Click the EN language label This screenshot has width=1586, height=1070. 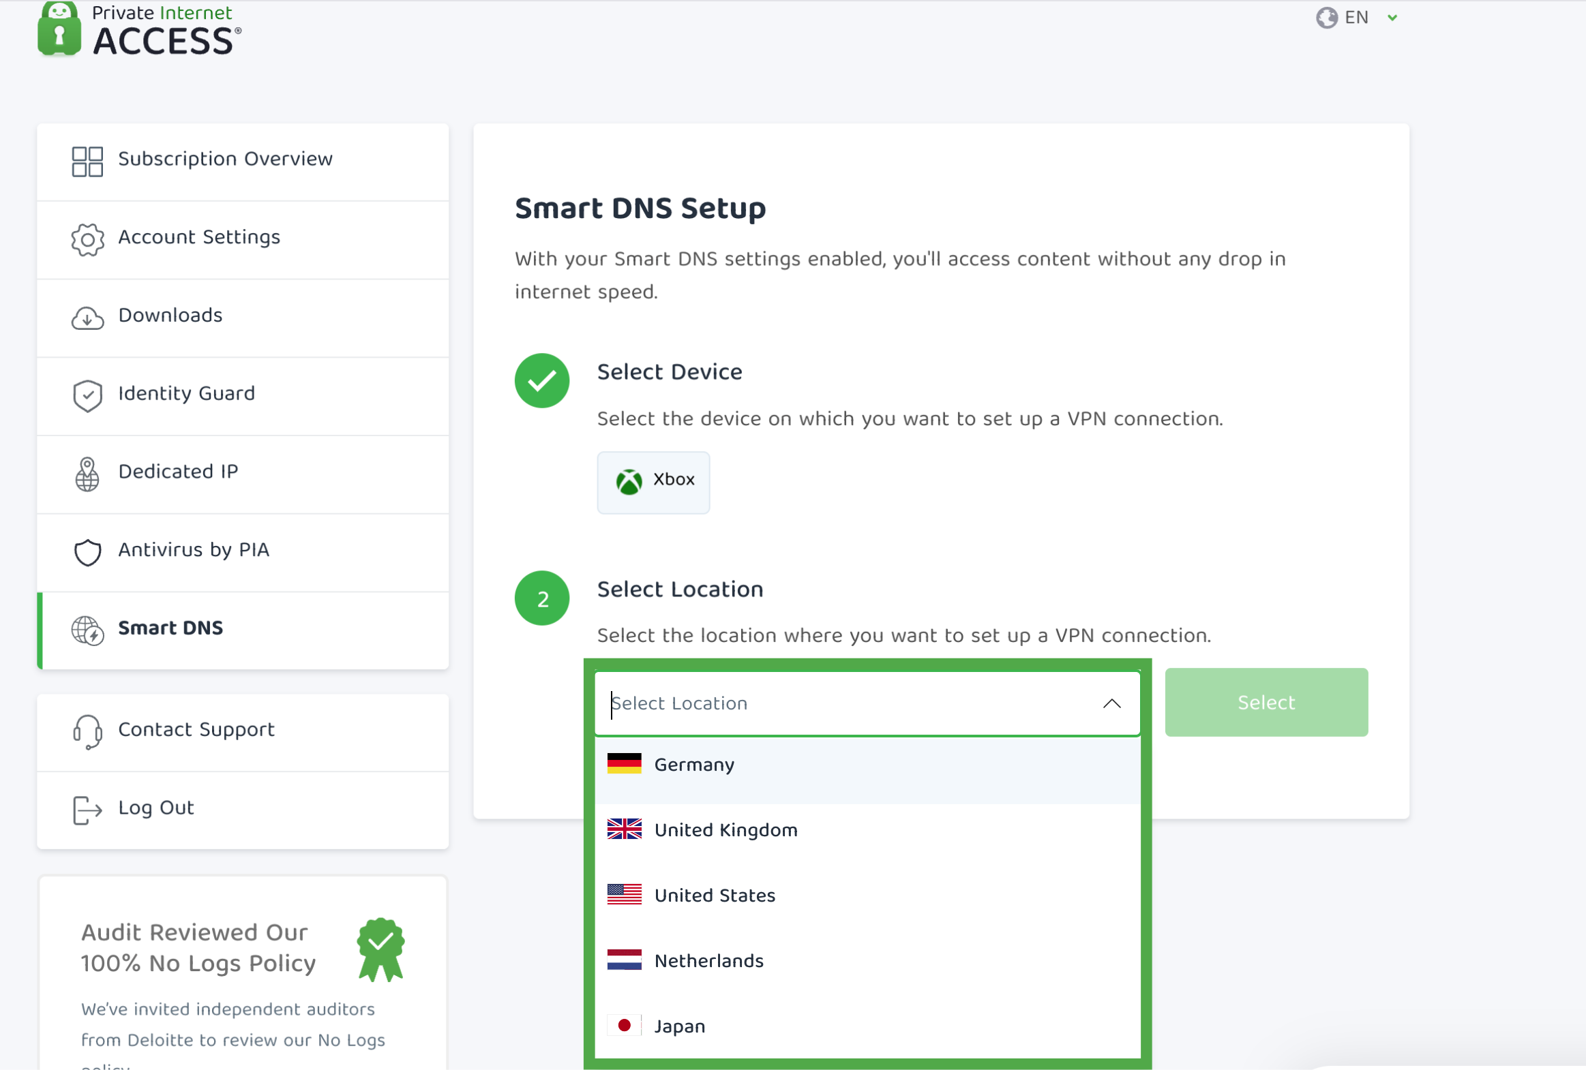pyautogui.click(x=1356, y=18)
